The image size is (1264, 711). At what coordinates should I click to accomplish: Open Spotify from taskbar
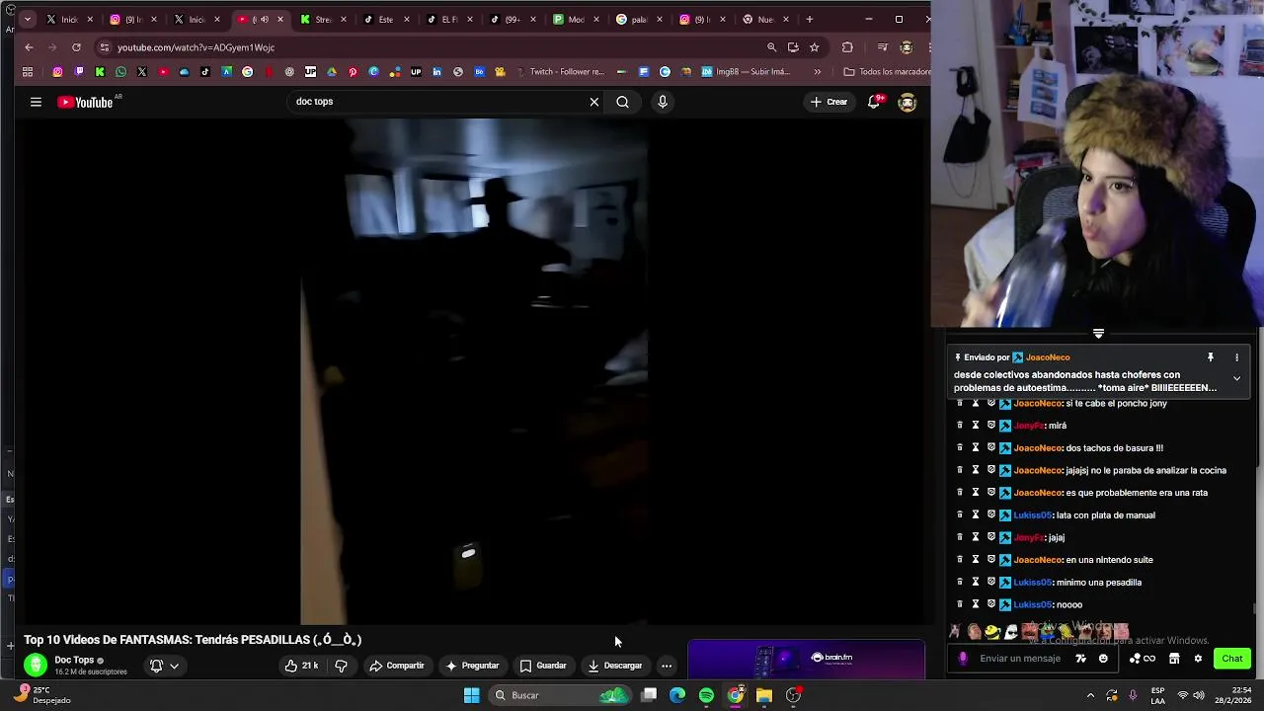coord(706,695)
